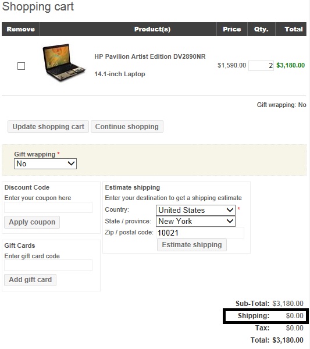Image resolution: width=310 pixels, height=349 pixels.
Task: Open State / province dropdown showing New York
Action: [x=195, y=221]
